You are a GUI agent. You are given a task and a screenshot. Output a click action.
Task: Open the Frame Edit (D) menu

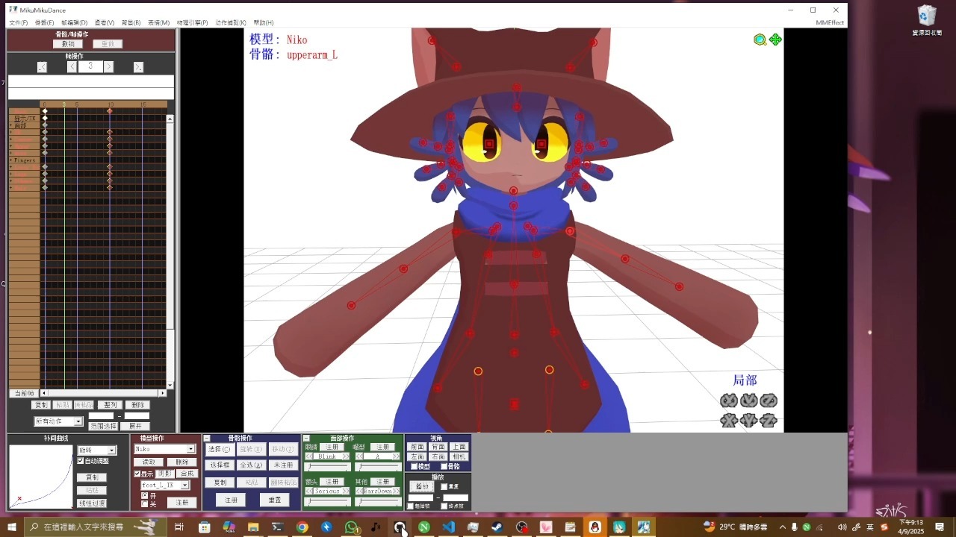point(74,23)
